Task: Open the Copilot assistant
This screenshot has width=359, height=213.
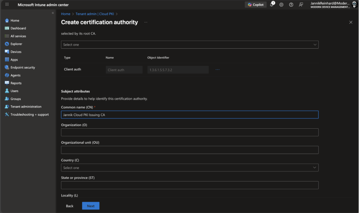Action: pos(255,5)
